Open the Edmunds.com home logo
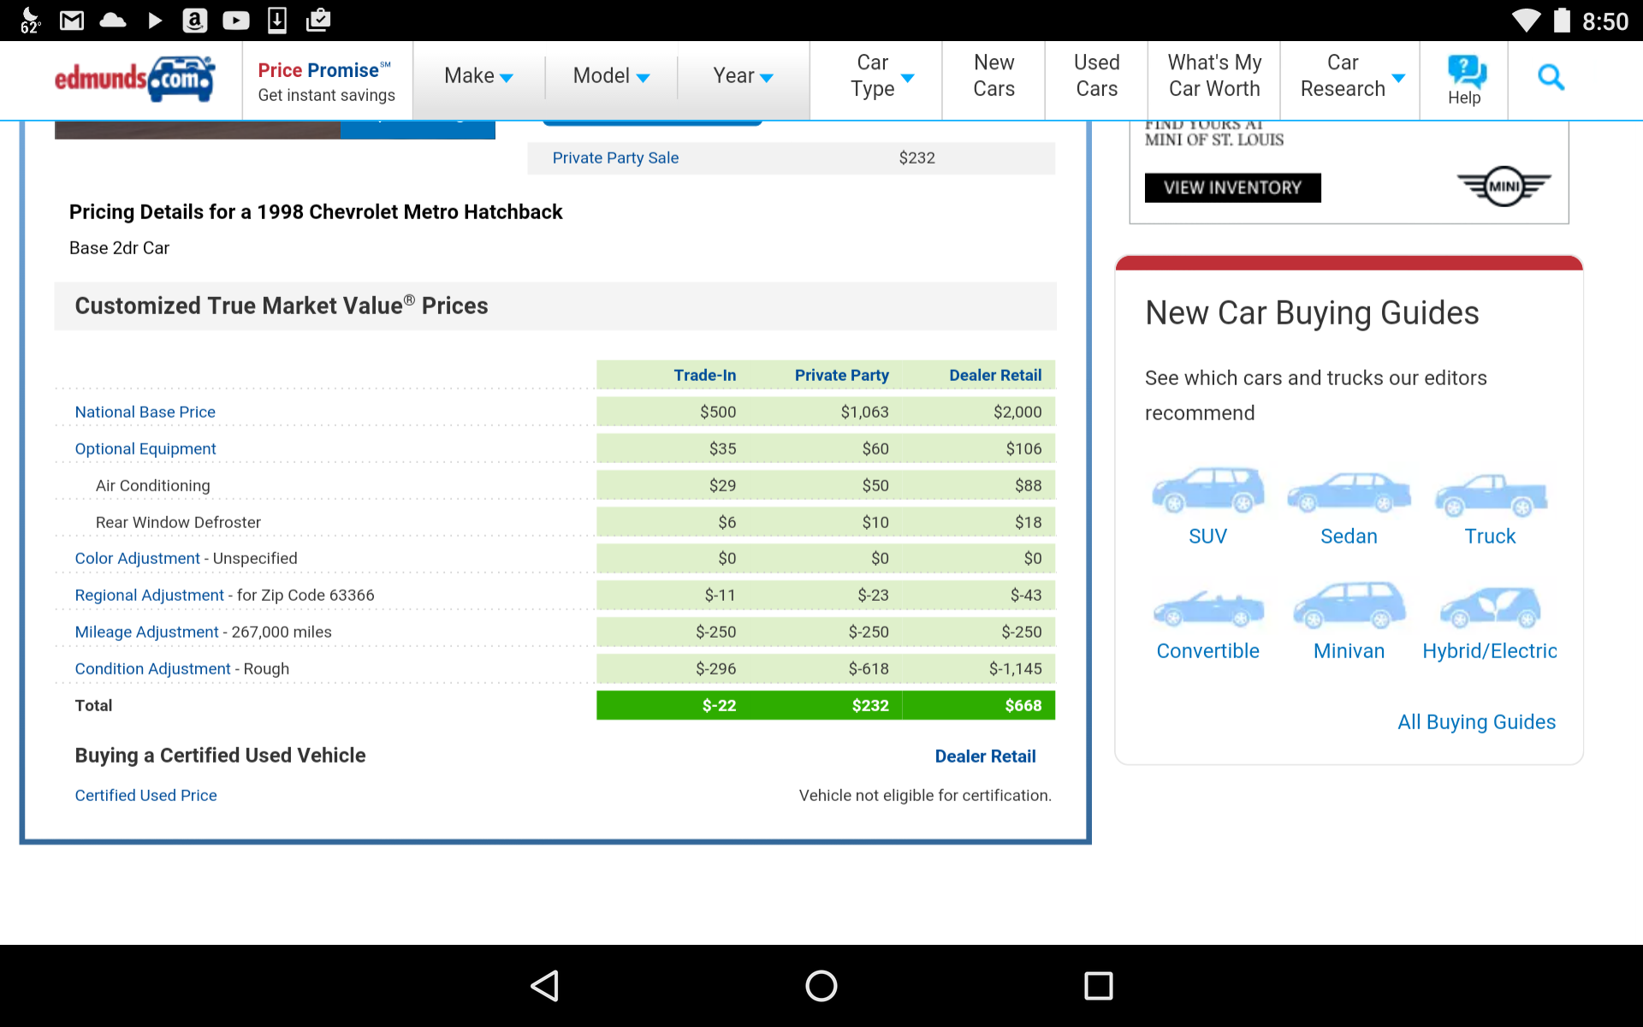 point(134,80)
